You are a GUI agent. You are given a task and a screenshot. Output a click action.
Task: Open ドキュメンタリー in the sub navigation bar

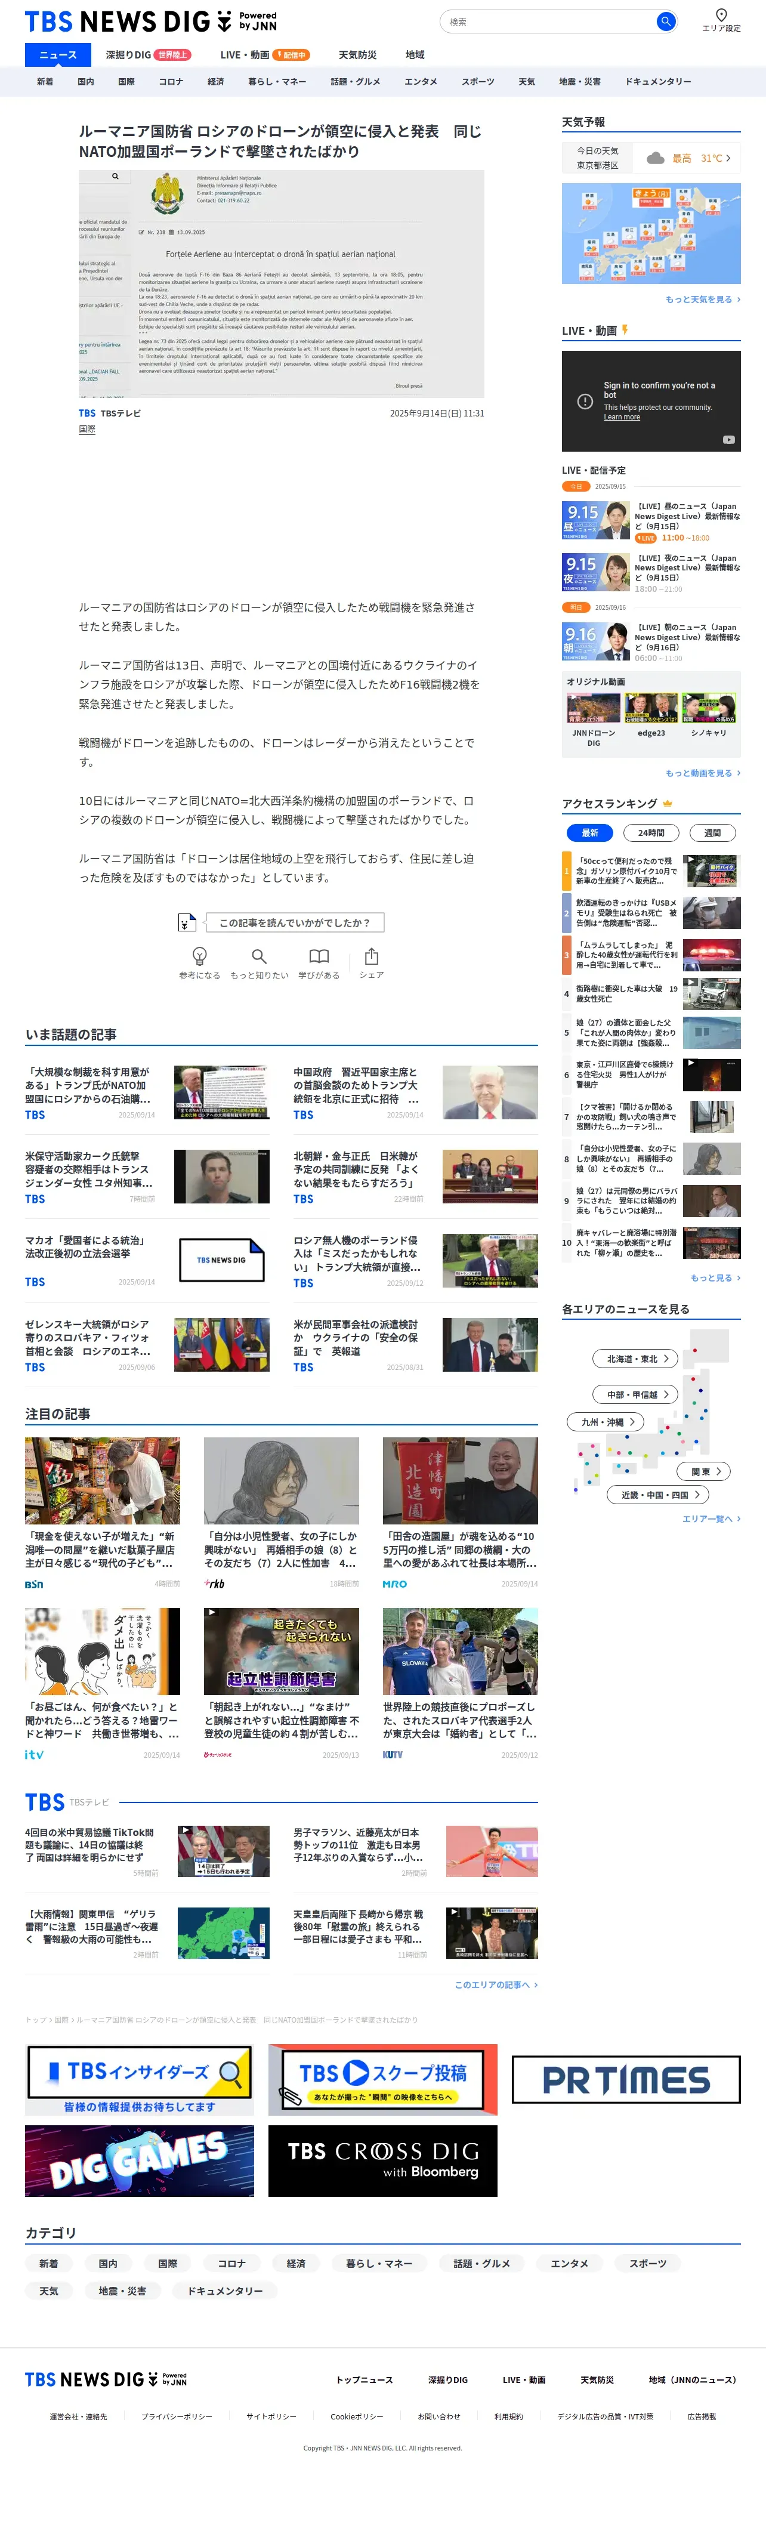658,82
